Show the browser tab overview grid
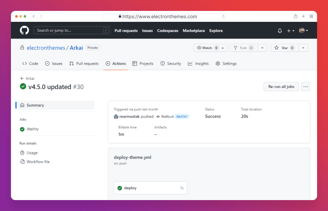Screen dimensions: 328x211 311,16
